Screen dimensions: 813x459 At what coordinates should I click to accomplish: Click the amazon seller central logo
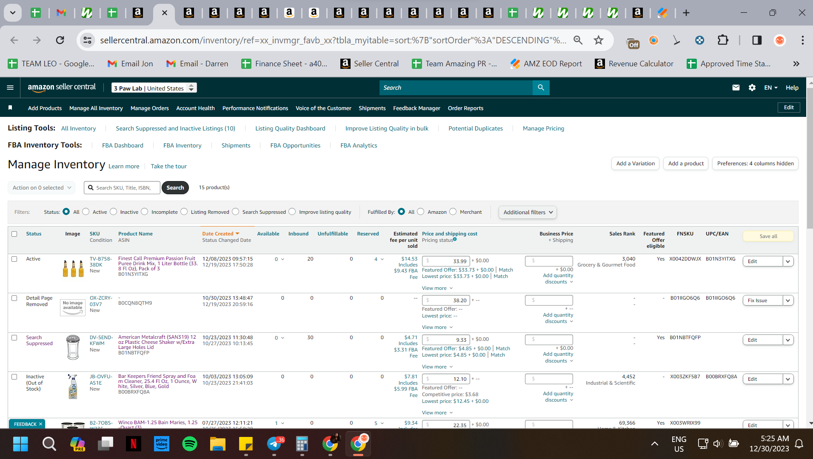point(62,88)
